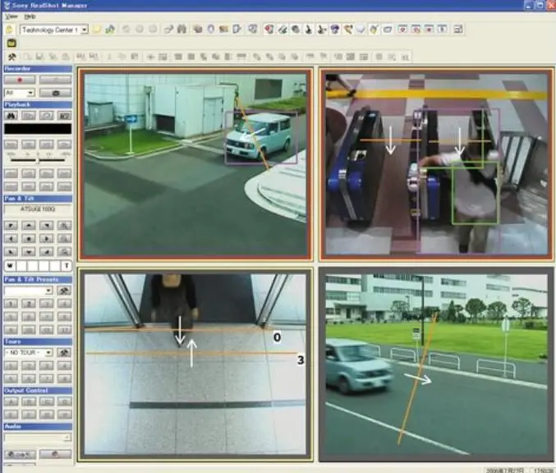Select the bottom-left entrance door camera view

pos(195,365)
